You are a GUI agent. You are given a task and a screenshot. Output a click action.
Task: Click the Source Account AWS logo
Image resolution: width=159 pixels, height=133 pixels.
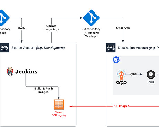click(x=4, y=47)
